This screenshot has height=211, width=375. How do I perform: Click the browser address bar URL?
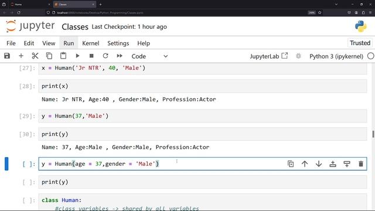tap(100, 13)
